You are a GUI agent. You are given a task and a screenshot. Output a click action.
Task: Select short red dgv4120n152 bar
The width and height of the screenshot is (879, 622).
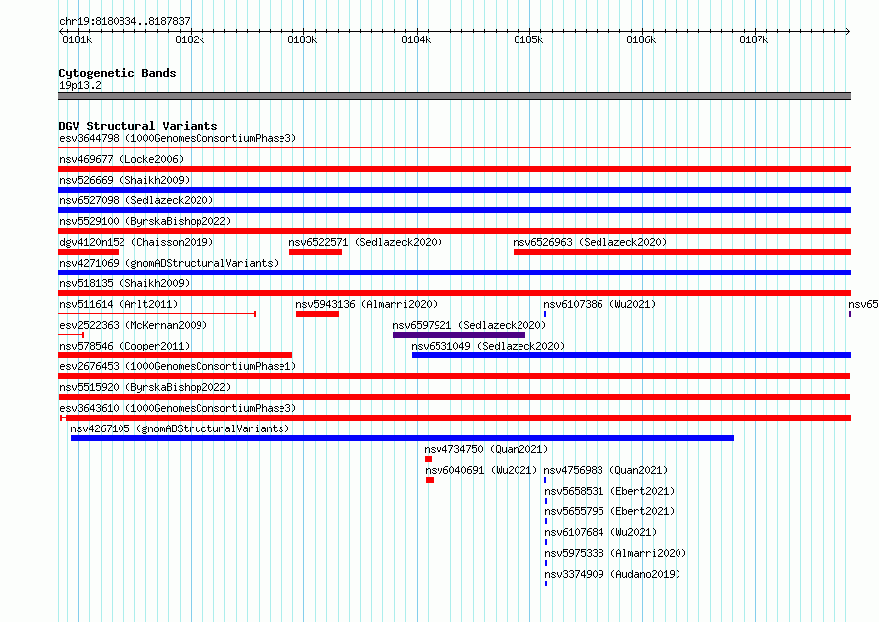tap(89, 252)
